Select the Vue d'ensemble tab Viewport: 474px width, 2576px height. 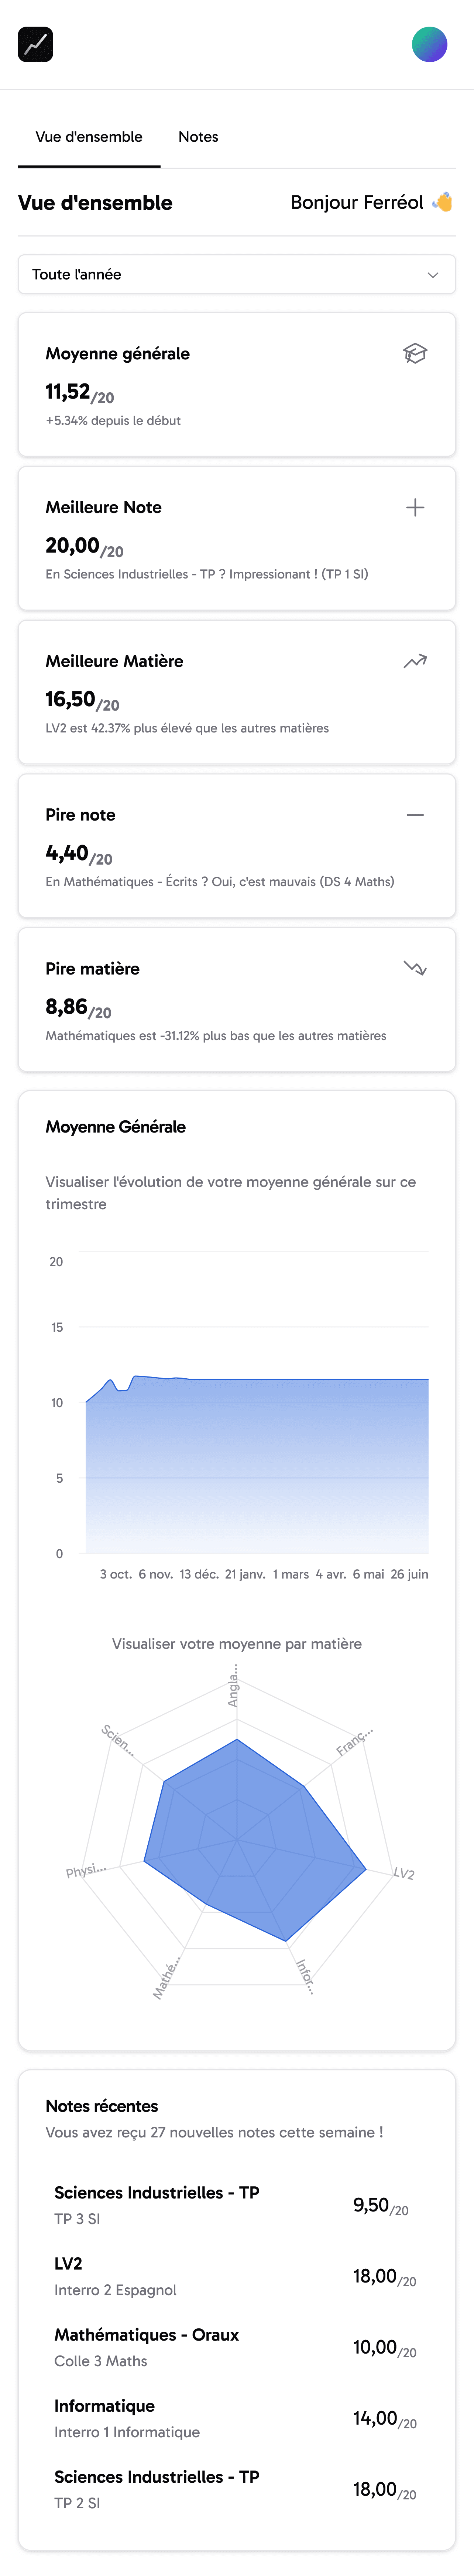tap(89, 137)
